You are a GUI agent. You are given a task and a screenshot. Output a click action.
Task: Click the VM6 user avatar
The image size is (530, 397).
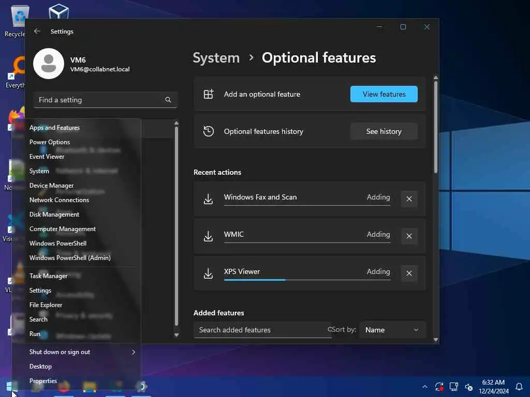tap(49, 64)
